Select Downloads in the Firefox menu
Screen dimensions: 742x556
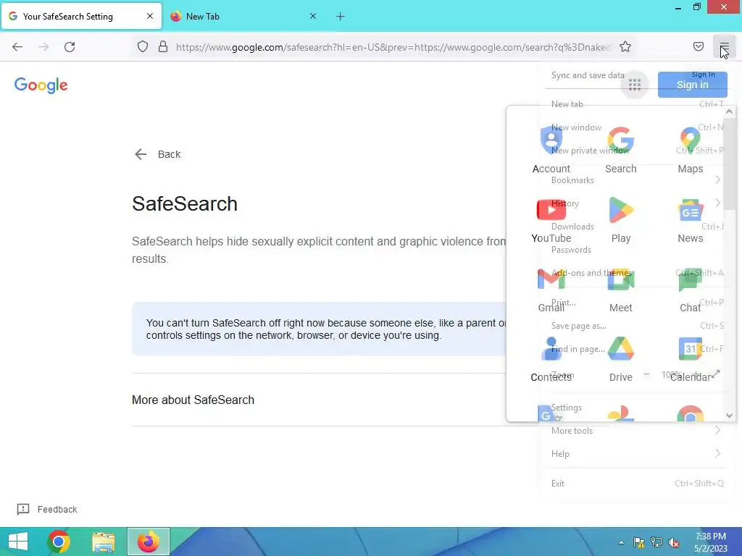coord(636,227)
